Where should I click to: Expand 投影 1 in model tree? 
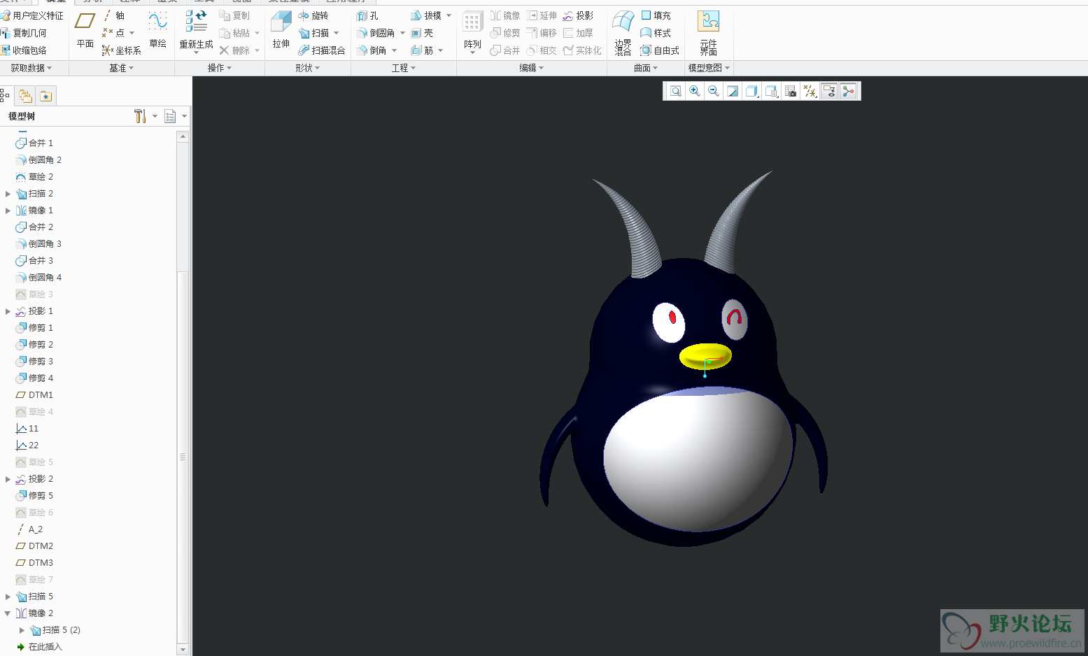click(x=8, y=311)
